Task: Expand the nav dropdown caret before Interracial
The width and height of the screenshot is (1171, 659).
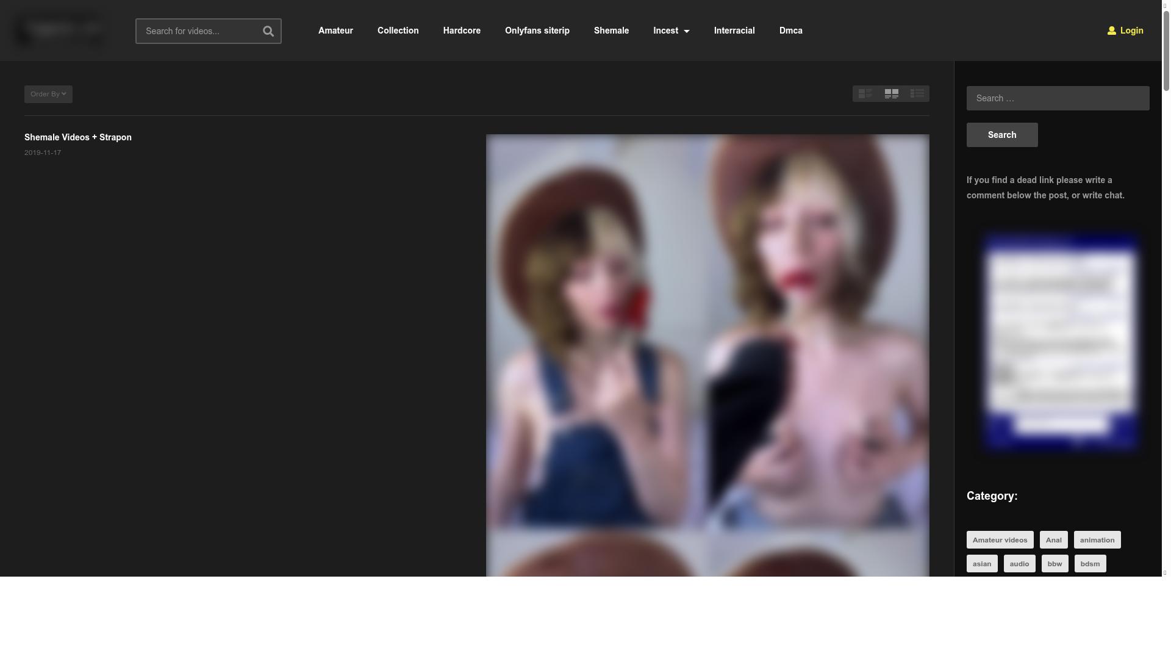Action: tap(687, 31)
